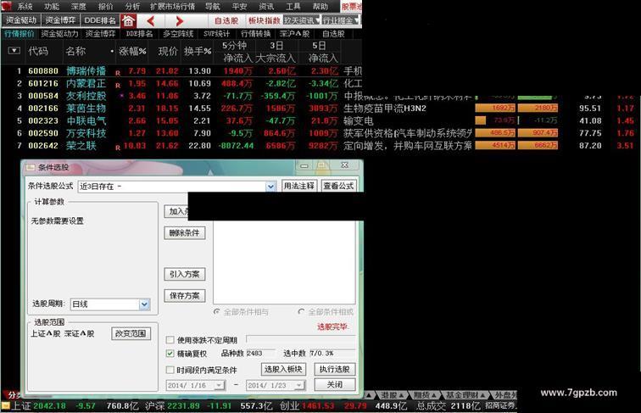Open the 行业掘金 dropdown
Viewport: 641px width, 413px height.
pos(340,20)
